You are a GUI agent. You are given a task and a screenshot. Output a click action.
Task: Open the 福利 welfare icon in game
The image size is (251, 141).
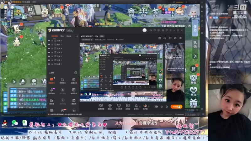coord(45,13)
